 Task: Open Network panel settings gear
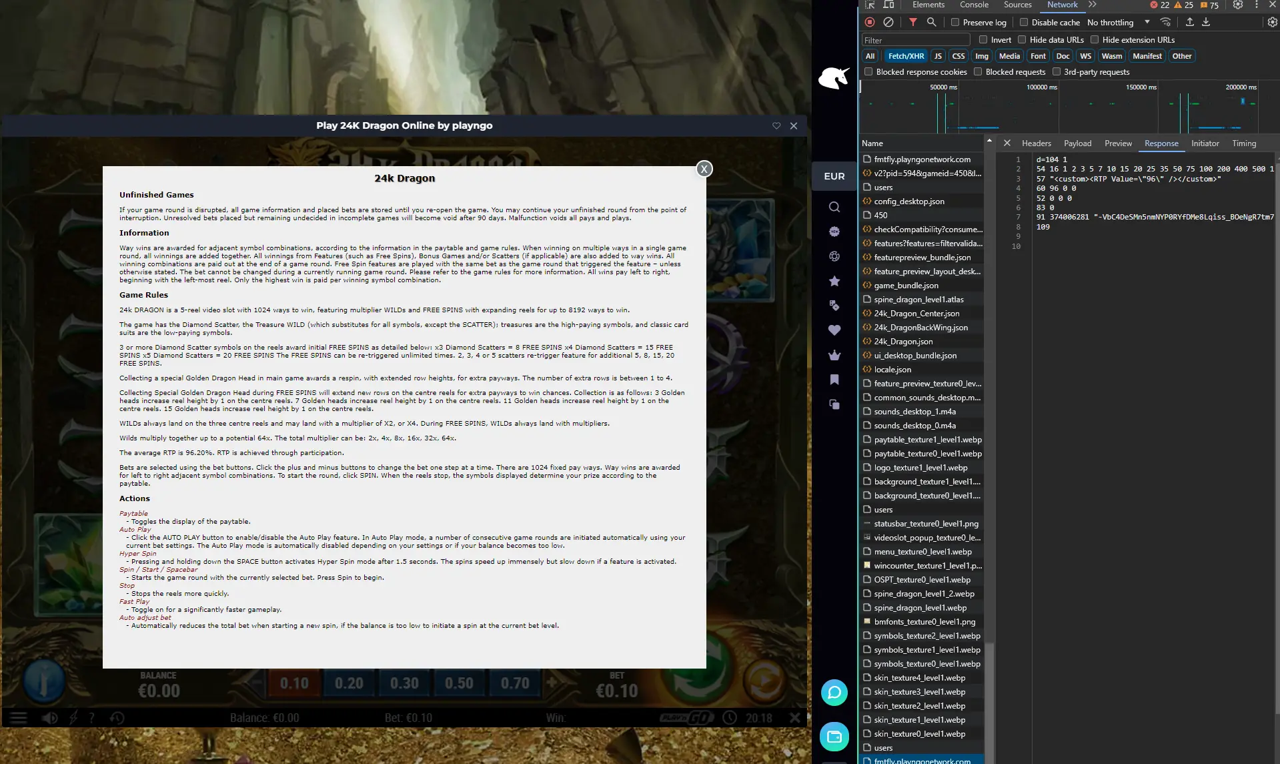(x=1272, y=22)
